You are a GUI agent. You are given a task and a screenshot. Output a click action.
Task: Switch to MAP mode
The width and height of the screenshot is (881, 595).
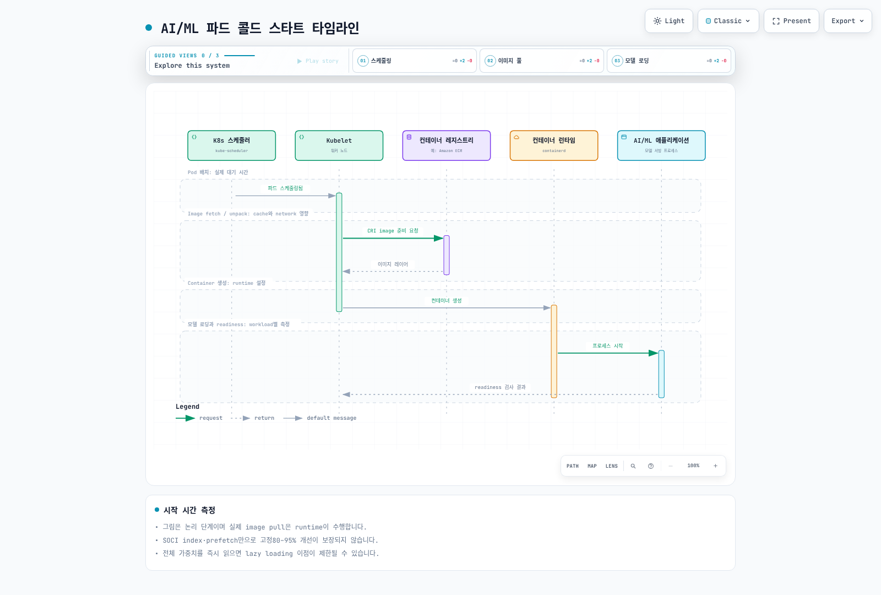pos(592,466)
